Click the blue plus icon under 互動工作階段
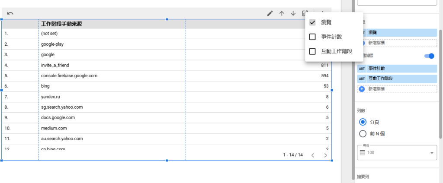 pos(362,88)
